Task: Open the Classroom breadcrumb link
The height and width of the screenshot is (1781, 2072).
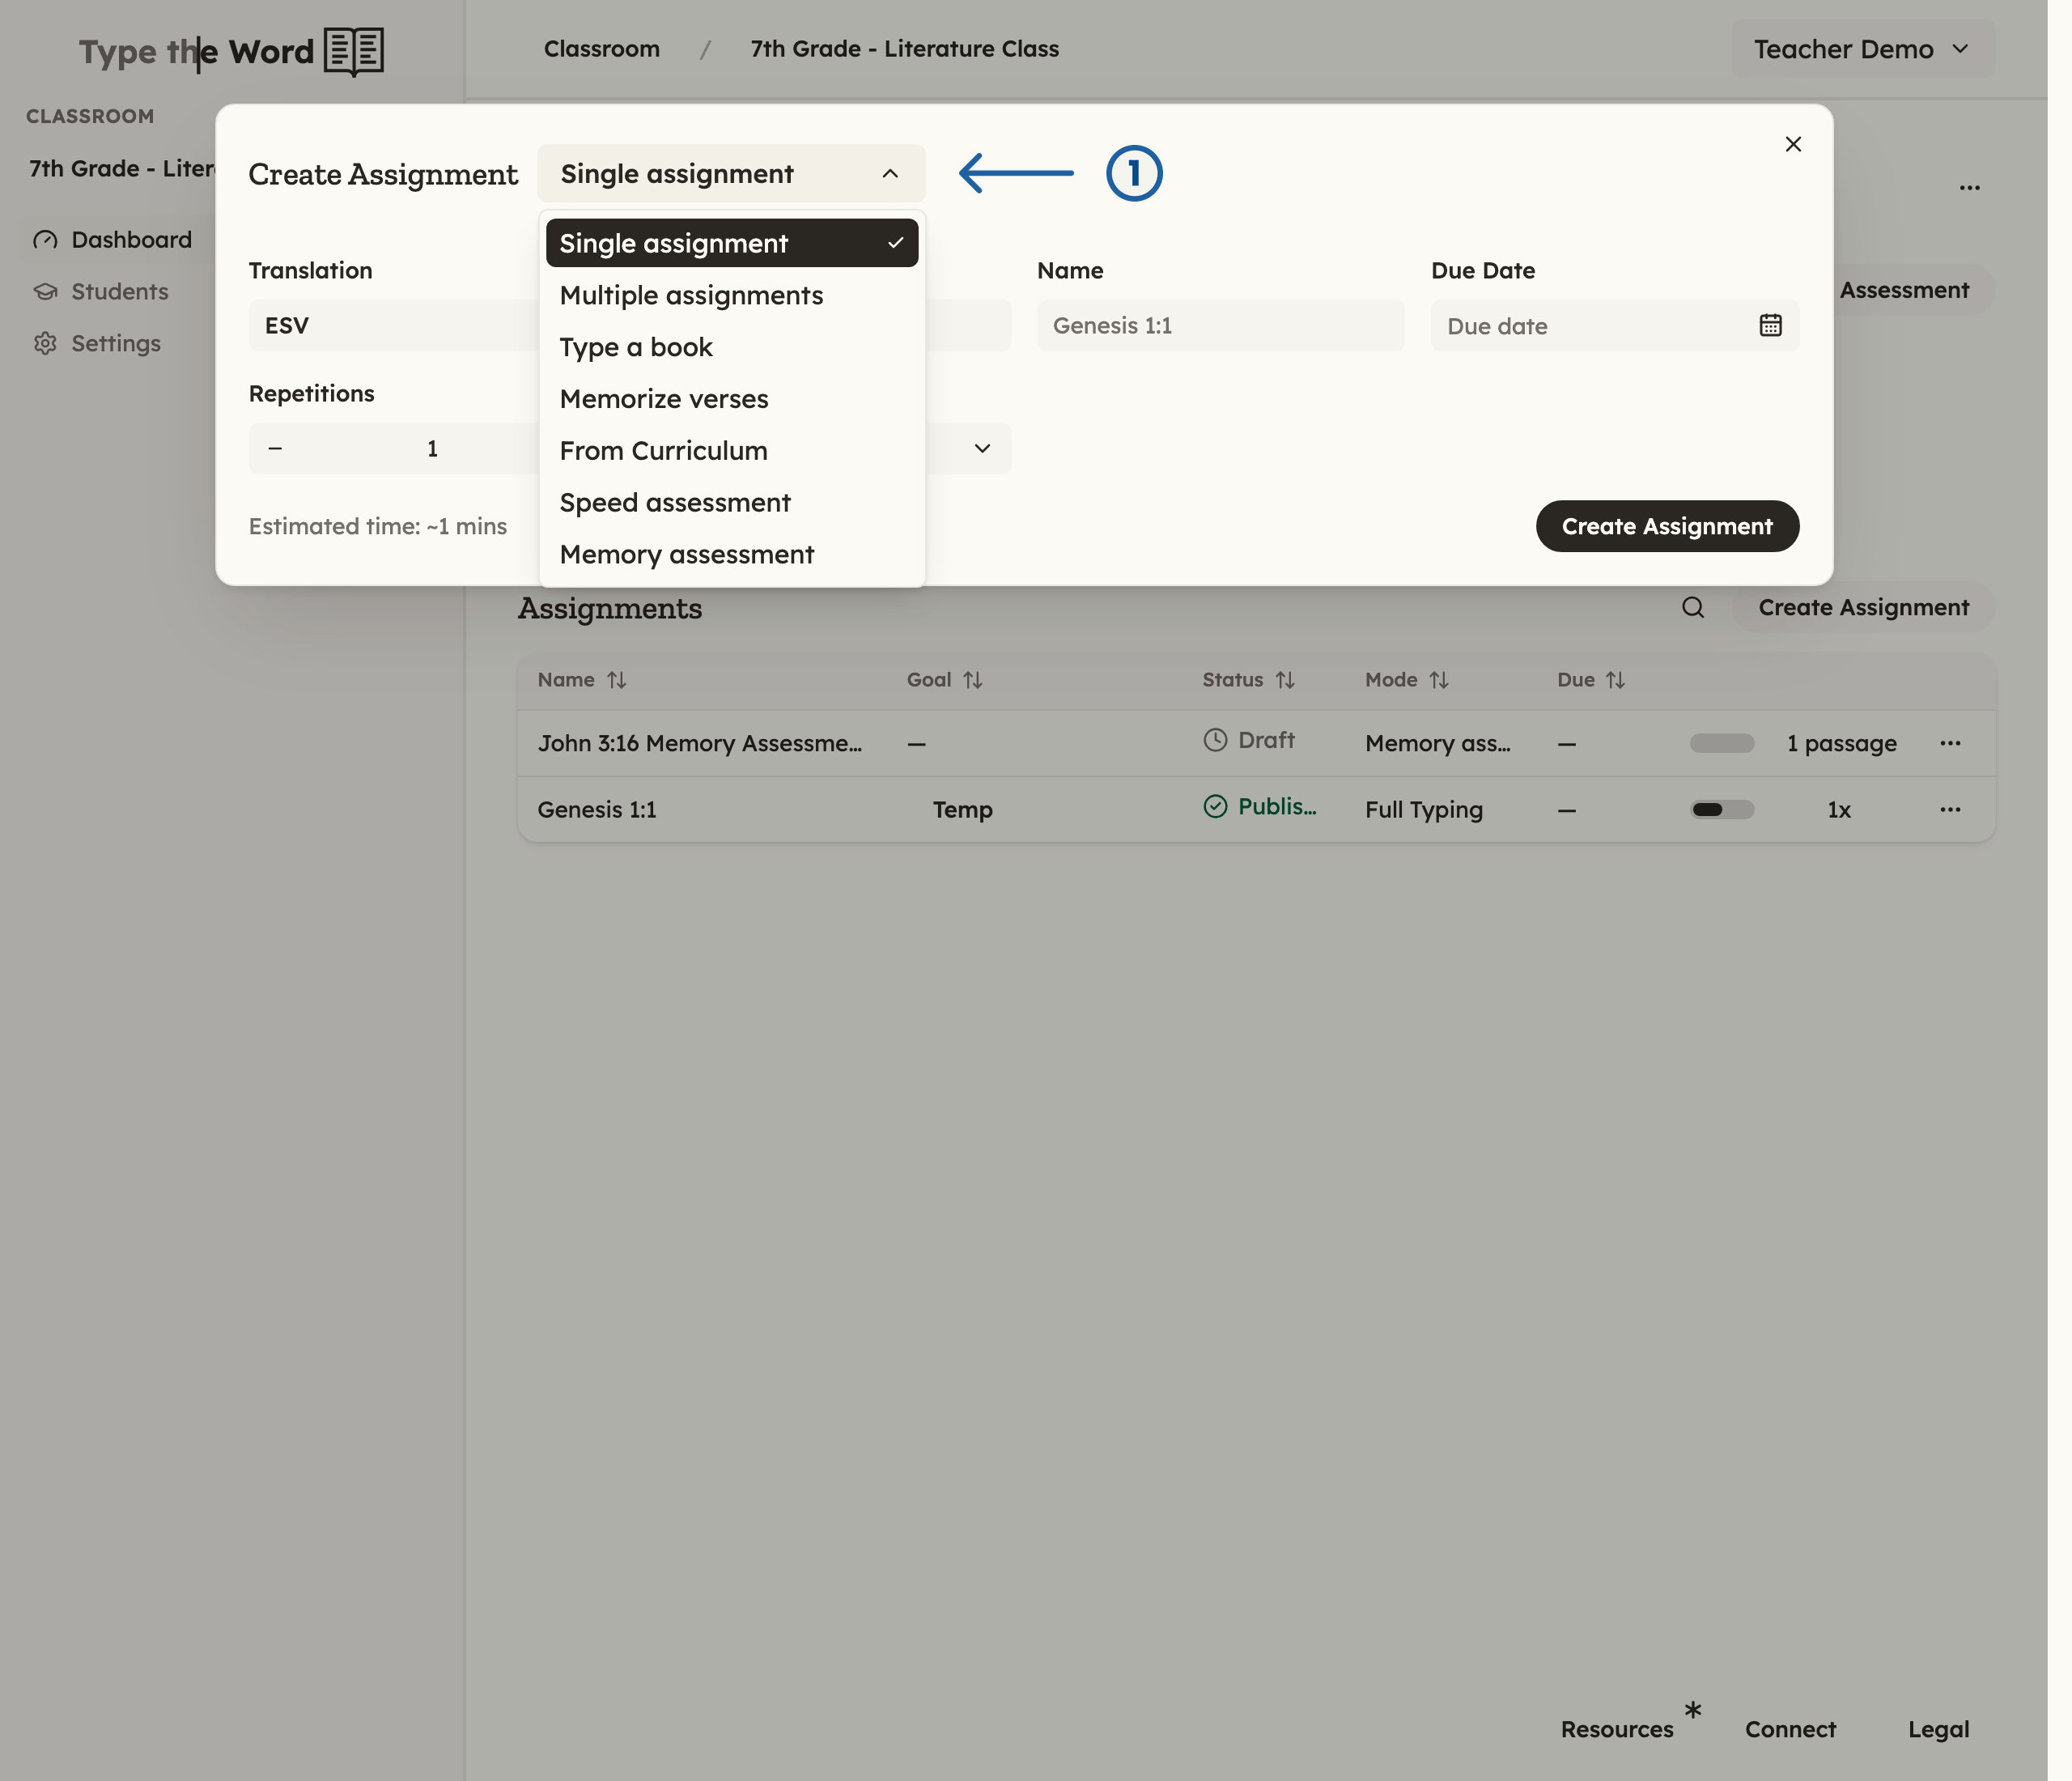Action: pyautogui.click(x=601, y=49)
